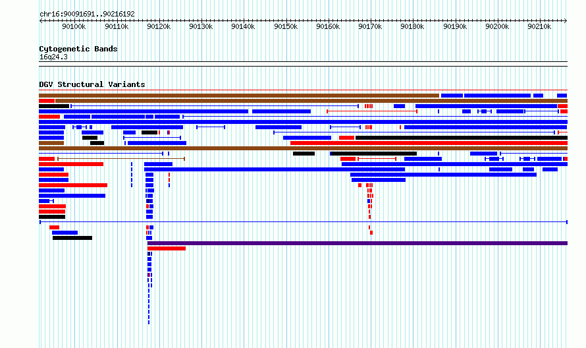586x348 pixels.
Task: Click the 90100k ruler tick label
Action: tap(74, 26)
